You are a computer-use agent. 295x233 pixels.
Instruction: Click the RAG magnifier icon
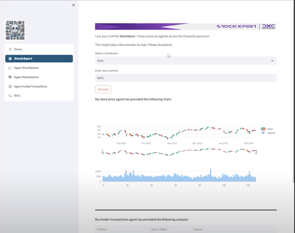pos(10,96)
